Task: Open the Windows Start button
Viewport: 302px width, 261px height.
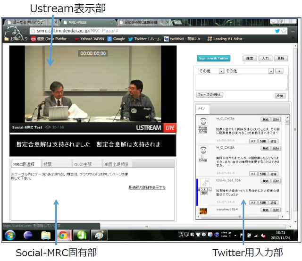Action: tap(10, 235)
